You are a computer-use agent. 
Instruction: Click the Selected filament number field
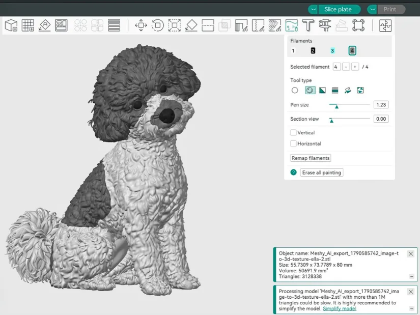(337, 67)
